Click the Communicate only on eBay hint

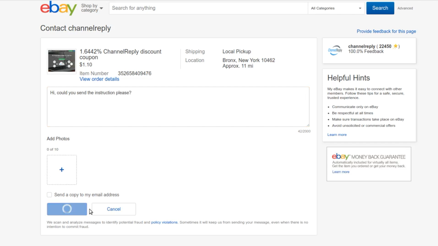(355, 107)
